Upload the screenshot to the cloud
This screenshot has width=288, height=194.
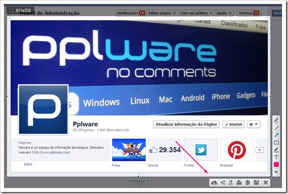(x=214, y=183)
